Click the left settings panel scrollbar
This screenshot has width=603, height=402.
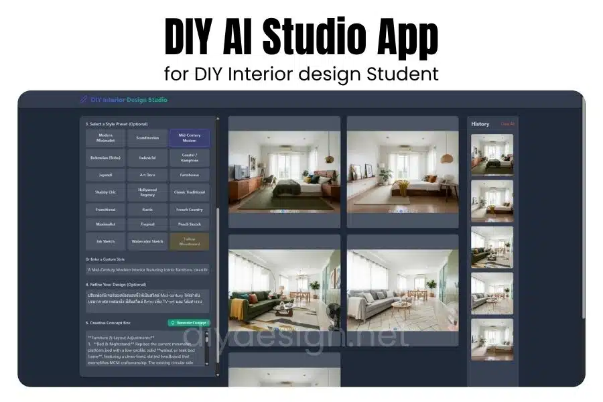pyautogui.click(x=217, y=268)
